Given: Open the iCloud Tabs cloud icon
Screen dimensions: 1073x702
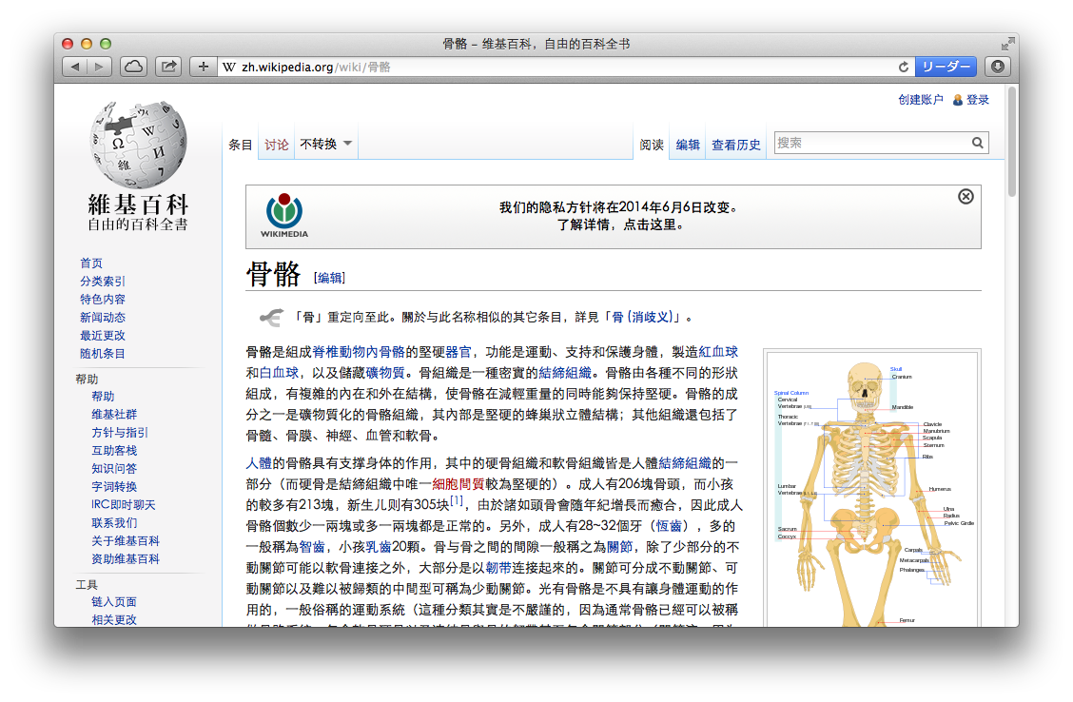Looking at the screenshot, I should coord(133,67).
